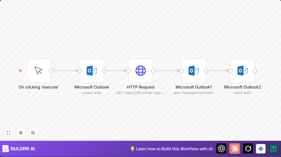Open the HTTP Request globe node
The height and width of the screenshot is (157, 281).
pos(141,71)
